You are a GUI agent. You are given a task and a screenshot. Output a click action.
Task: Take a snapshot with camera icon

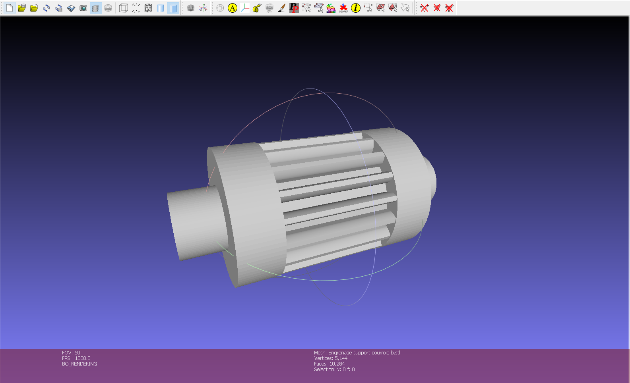[x=83, y=8]
